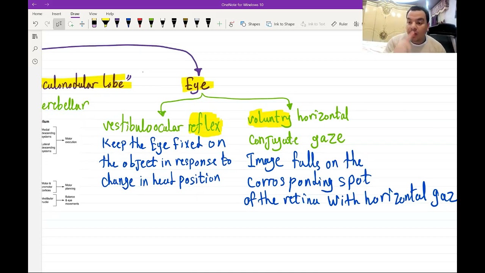Image resolution: width=485 pixels, height=273 pixels.
Task: Add a new pen with plus button
Action: (219, 24)
